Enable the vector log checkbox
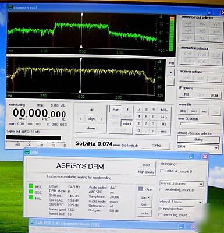This screenshot has width=224, height=233. [160, 215]
